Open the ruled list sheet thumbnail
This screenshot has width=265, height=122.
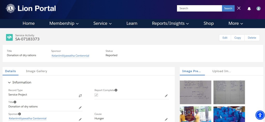coord(229,92)
